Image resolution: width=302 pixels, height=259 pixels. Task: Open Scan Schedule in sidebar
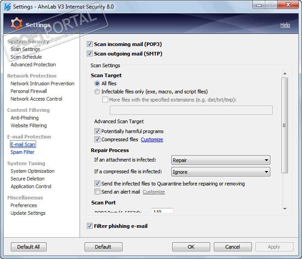point(26,57)
